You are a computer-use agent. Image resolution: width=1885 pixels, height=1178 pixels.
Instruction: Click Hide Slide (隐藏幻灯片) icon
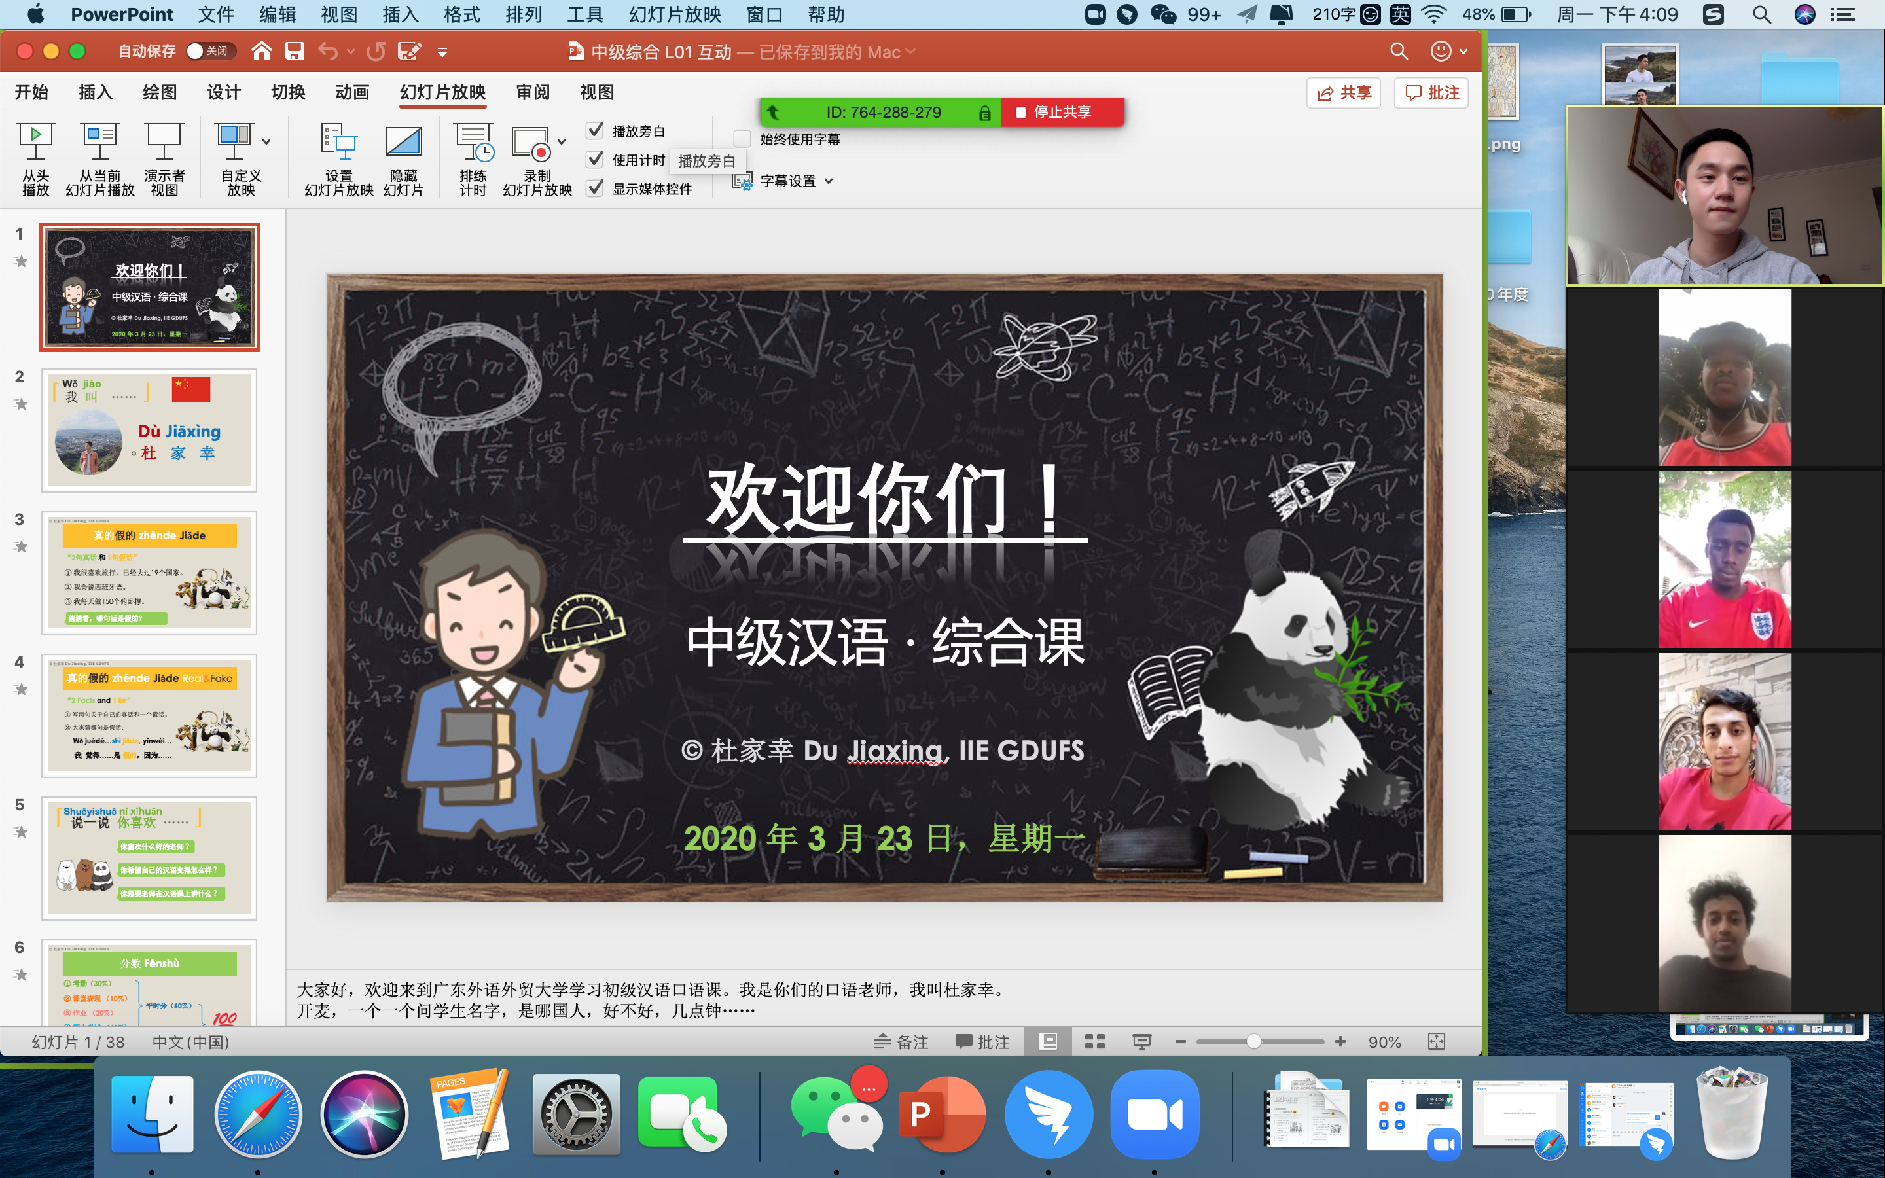[403, 159]
